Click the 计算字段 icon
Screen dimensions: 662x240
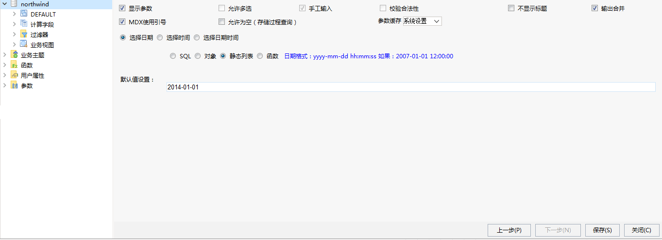coord(24,24)
